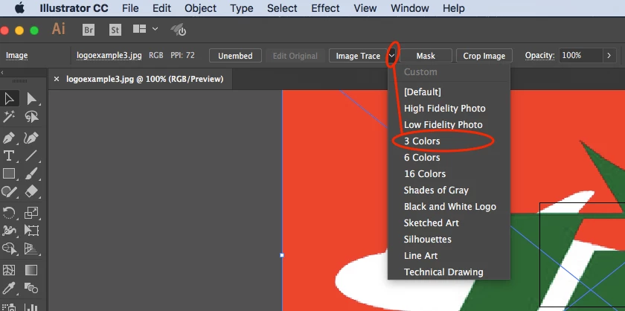Select the Gradient tool
This screenshot has width=625, height=311.
tap(31, 270)
